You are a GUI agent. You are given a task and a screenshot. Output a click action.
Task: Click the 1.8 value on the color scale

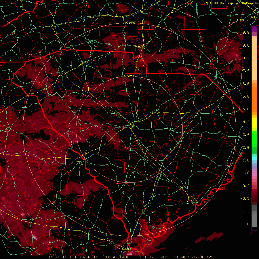pyautogui.click(x=246, y=160)
